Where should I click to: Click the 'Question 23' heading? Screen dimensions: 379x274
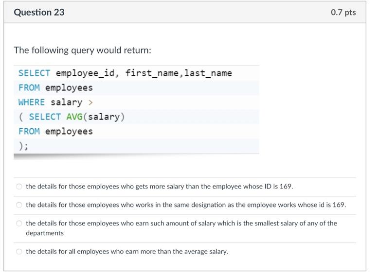coord(39,12)
